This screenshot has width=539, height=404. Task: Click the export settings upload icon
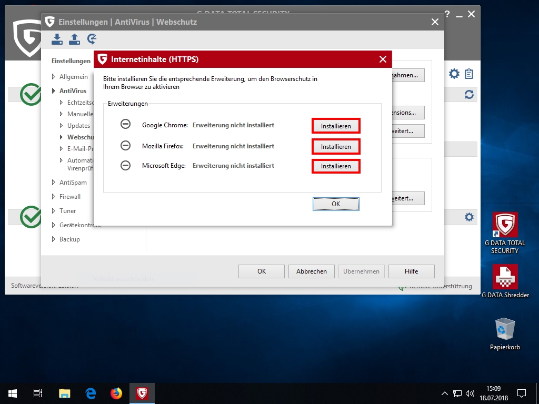74,39
